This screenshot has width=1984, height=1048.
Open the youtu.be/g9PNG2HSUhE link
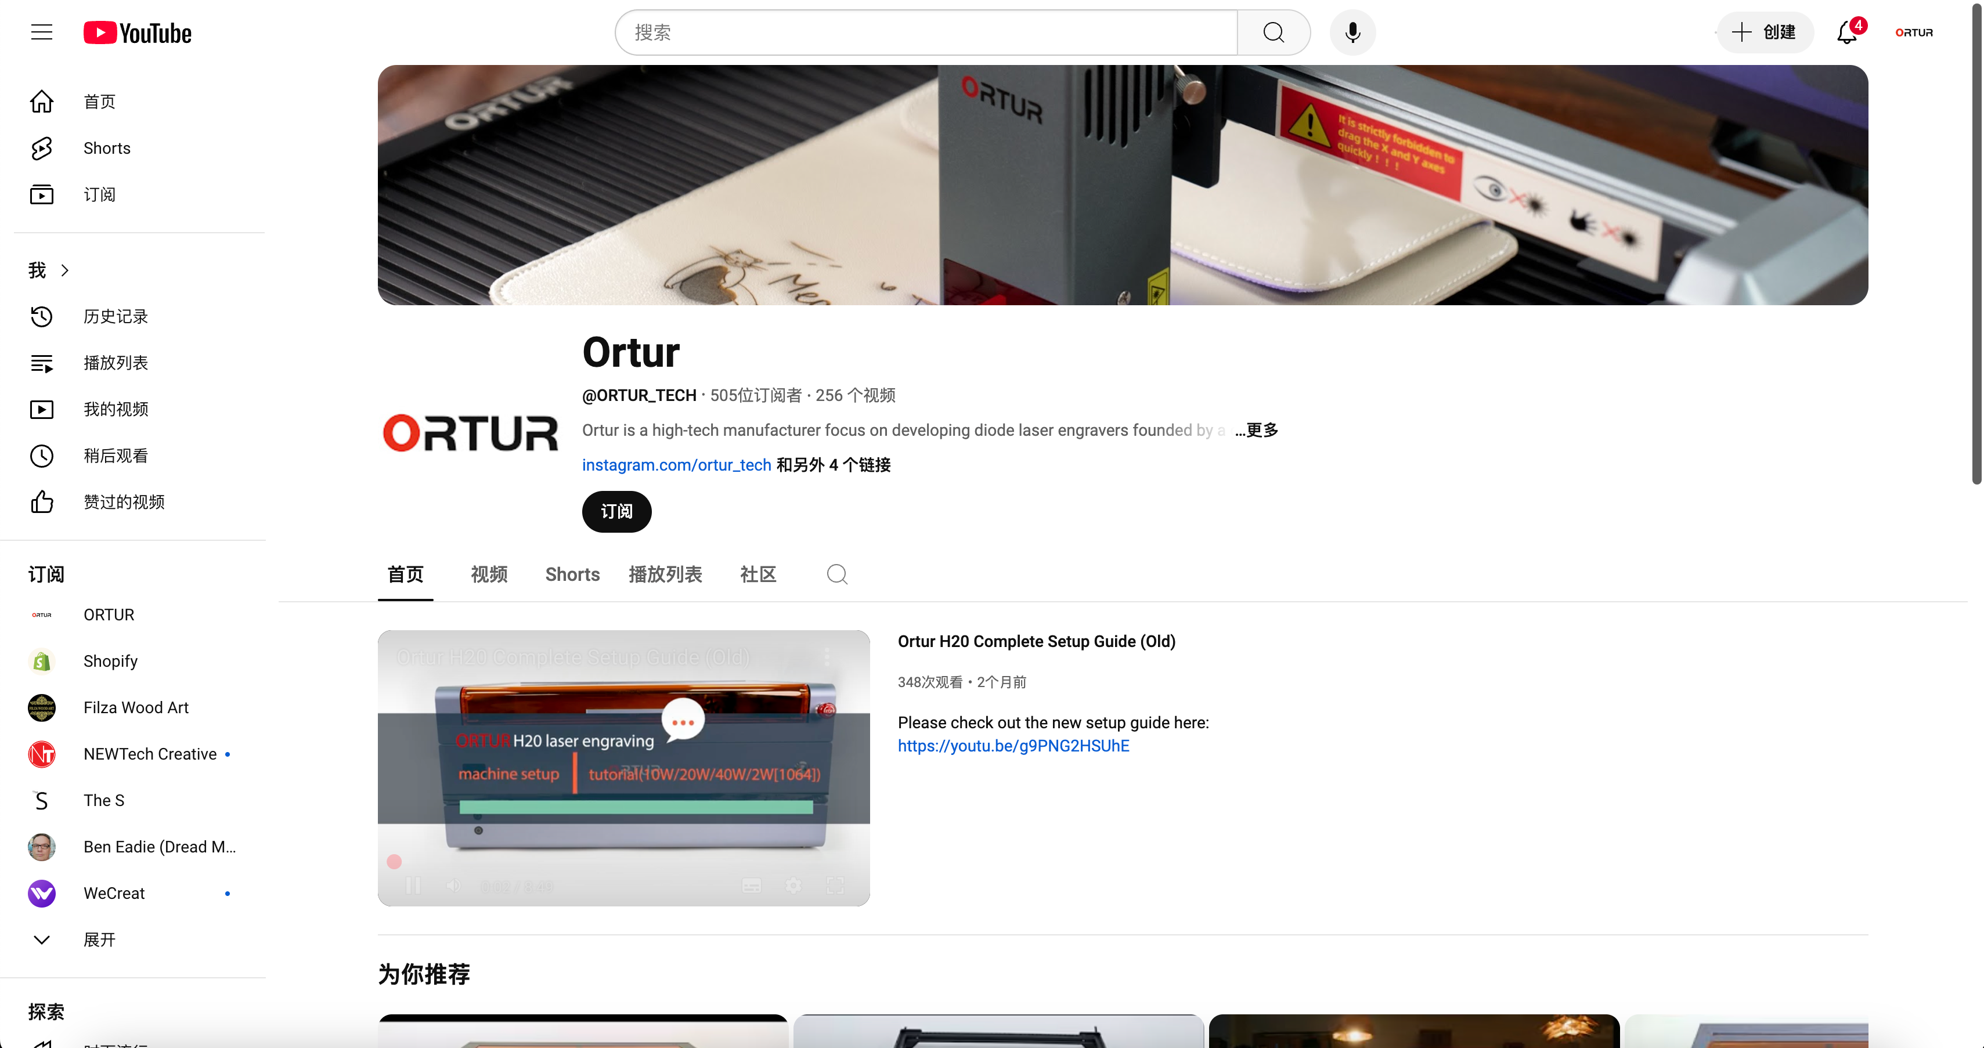(1013, 746)
